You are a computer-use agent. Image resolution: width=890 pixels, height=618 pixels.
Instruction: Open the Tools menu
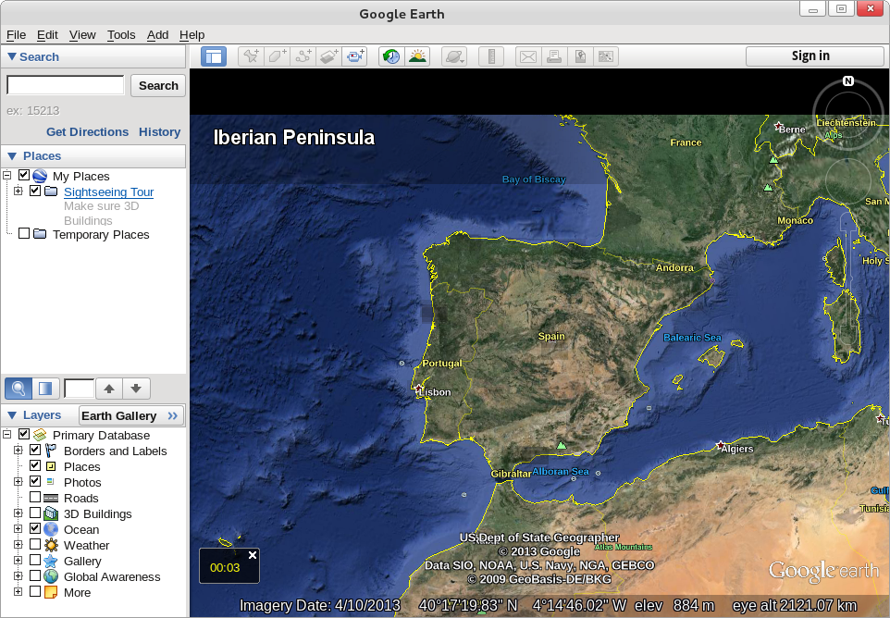[121, 34]
